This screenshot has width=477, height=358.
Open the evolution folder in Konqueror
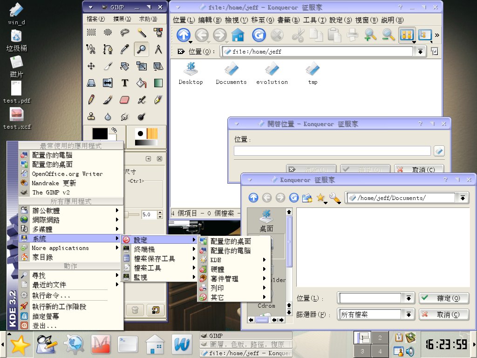point(272,73)
